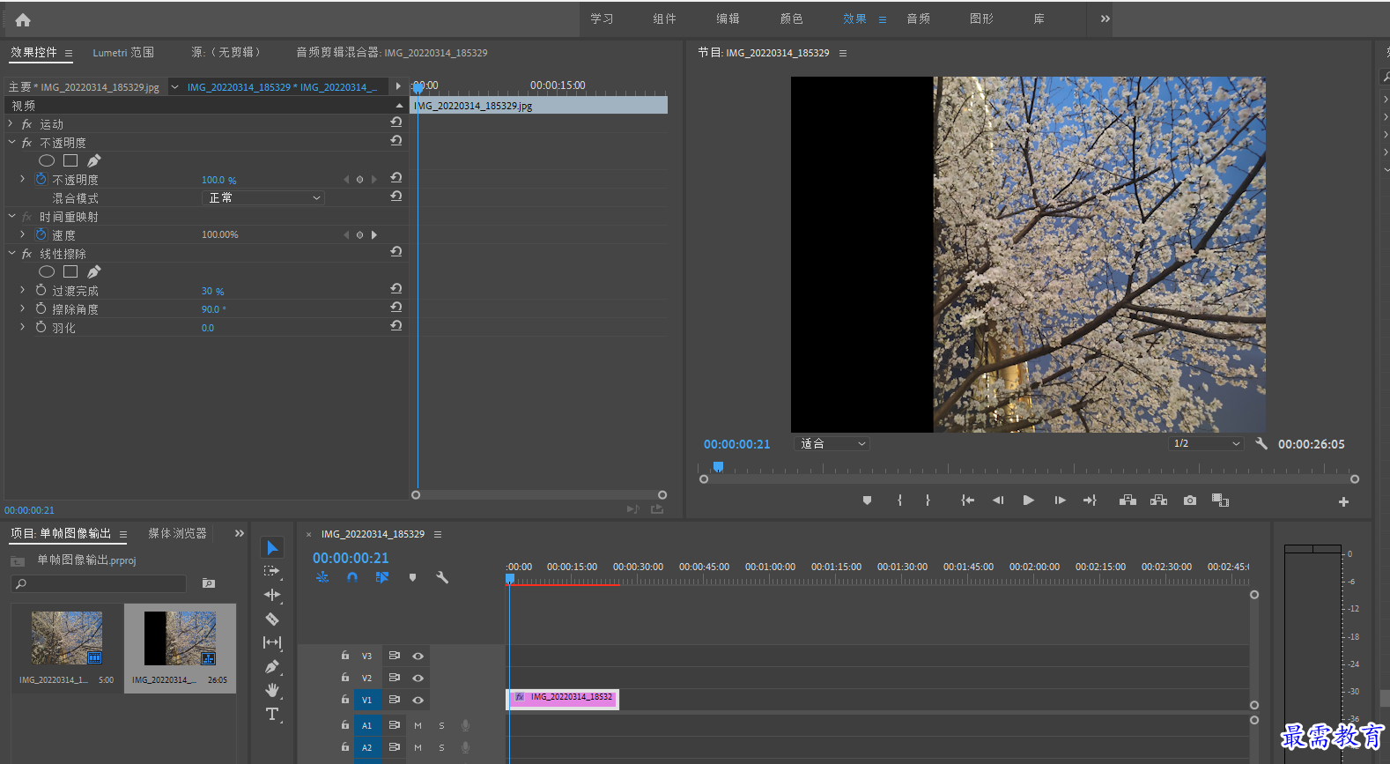Image resolution: width=1390 pixels, height=764 pixels.
Task: Reset the Motion effect
Action: tap(396, 122)
